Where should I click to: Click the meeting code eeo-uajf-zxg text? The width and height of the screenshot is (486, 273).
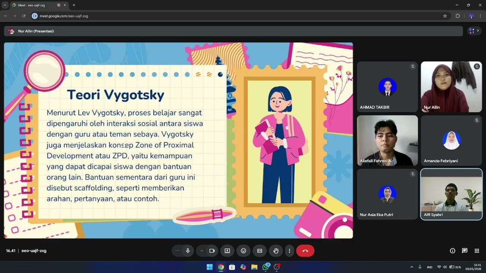tap(34, 251)
